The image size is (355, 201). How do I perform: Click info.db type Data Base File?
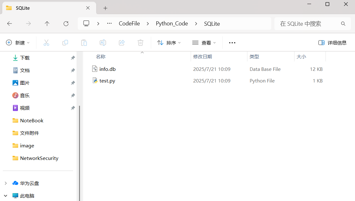(265, 69)
